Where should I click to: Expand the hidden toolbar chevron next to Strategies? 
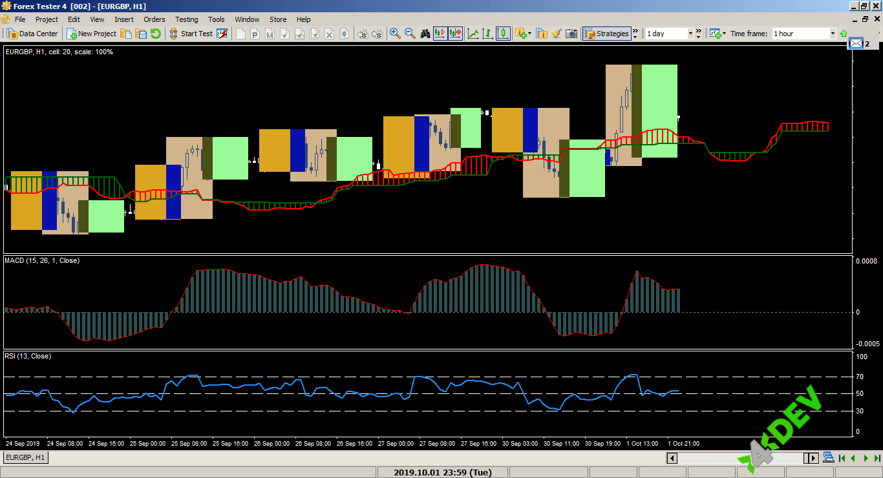[635, 30]
